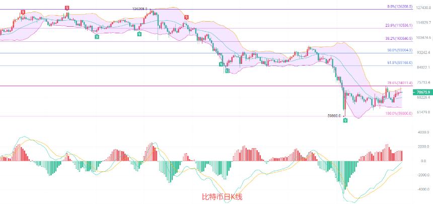Select the 38.2%(100840.5) Fibonacci label
This screenshot has height=204, width=433.
(x=399, y=39)
